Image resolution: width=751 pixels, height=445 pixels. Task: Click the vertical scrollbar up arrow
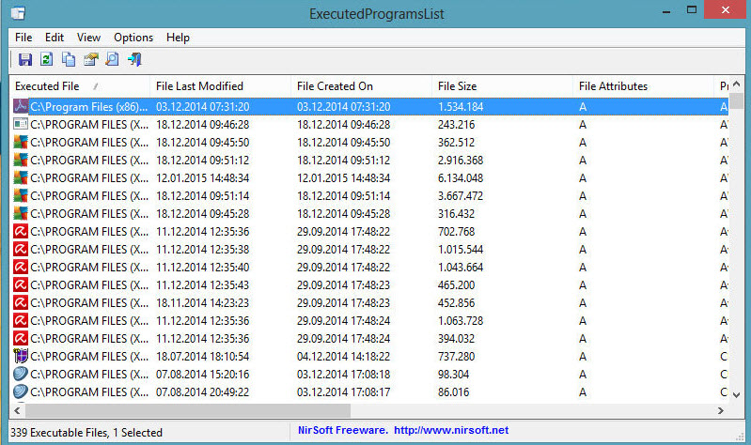737,84
